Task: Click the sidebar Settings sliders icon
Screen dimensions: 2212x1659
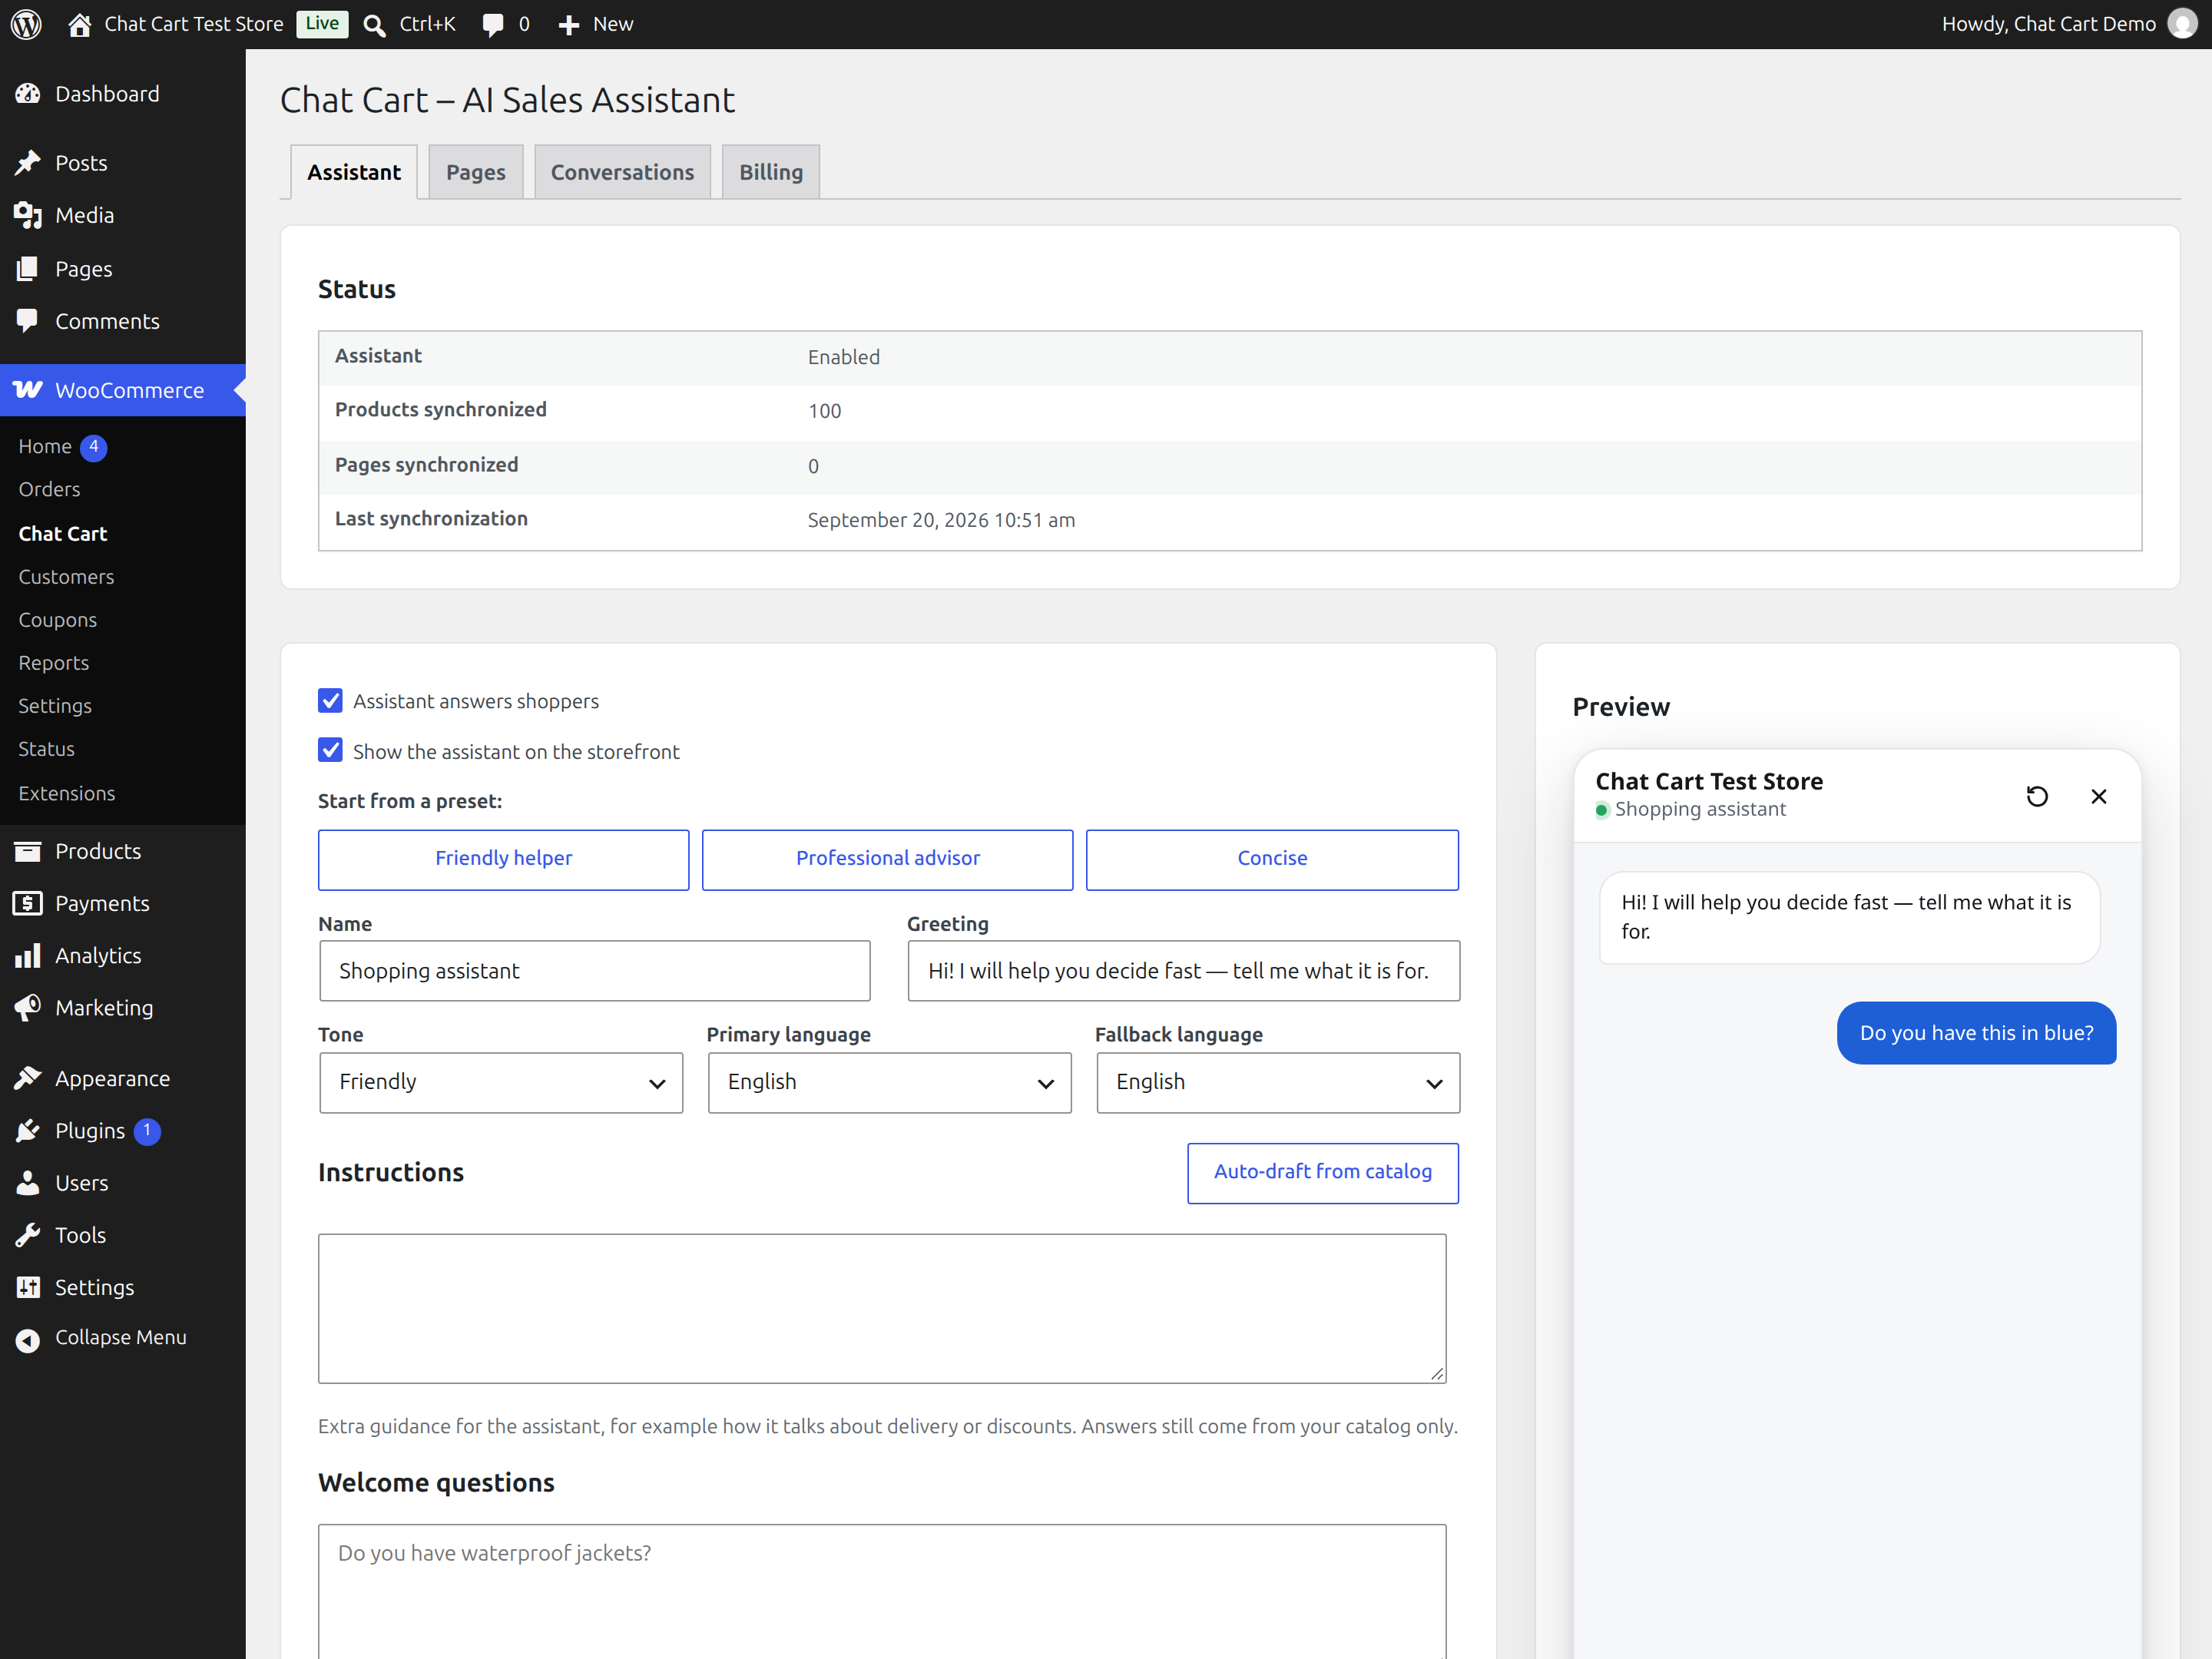Action: point(28,1287)
